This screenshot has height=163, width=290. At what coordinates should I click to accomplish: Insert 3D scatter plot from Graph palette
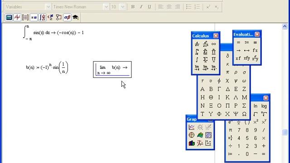click(200, 143)
